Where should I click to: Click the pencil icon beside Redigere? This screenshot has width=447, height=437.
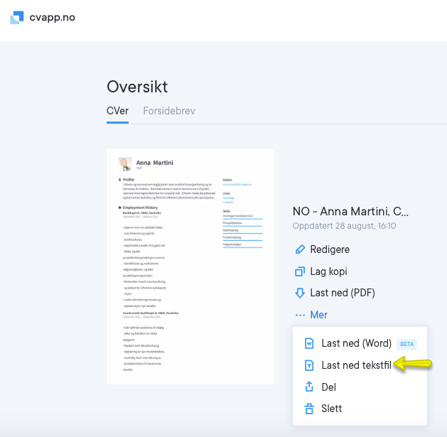click(x=299, y=249)
